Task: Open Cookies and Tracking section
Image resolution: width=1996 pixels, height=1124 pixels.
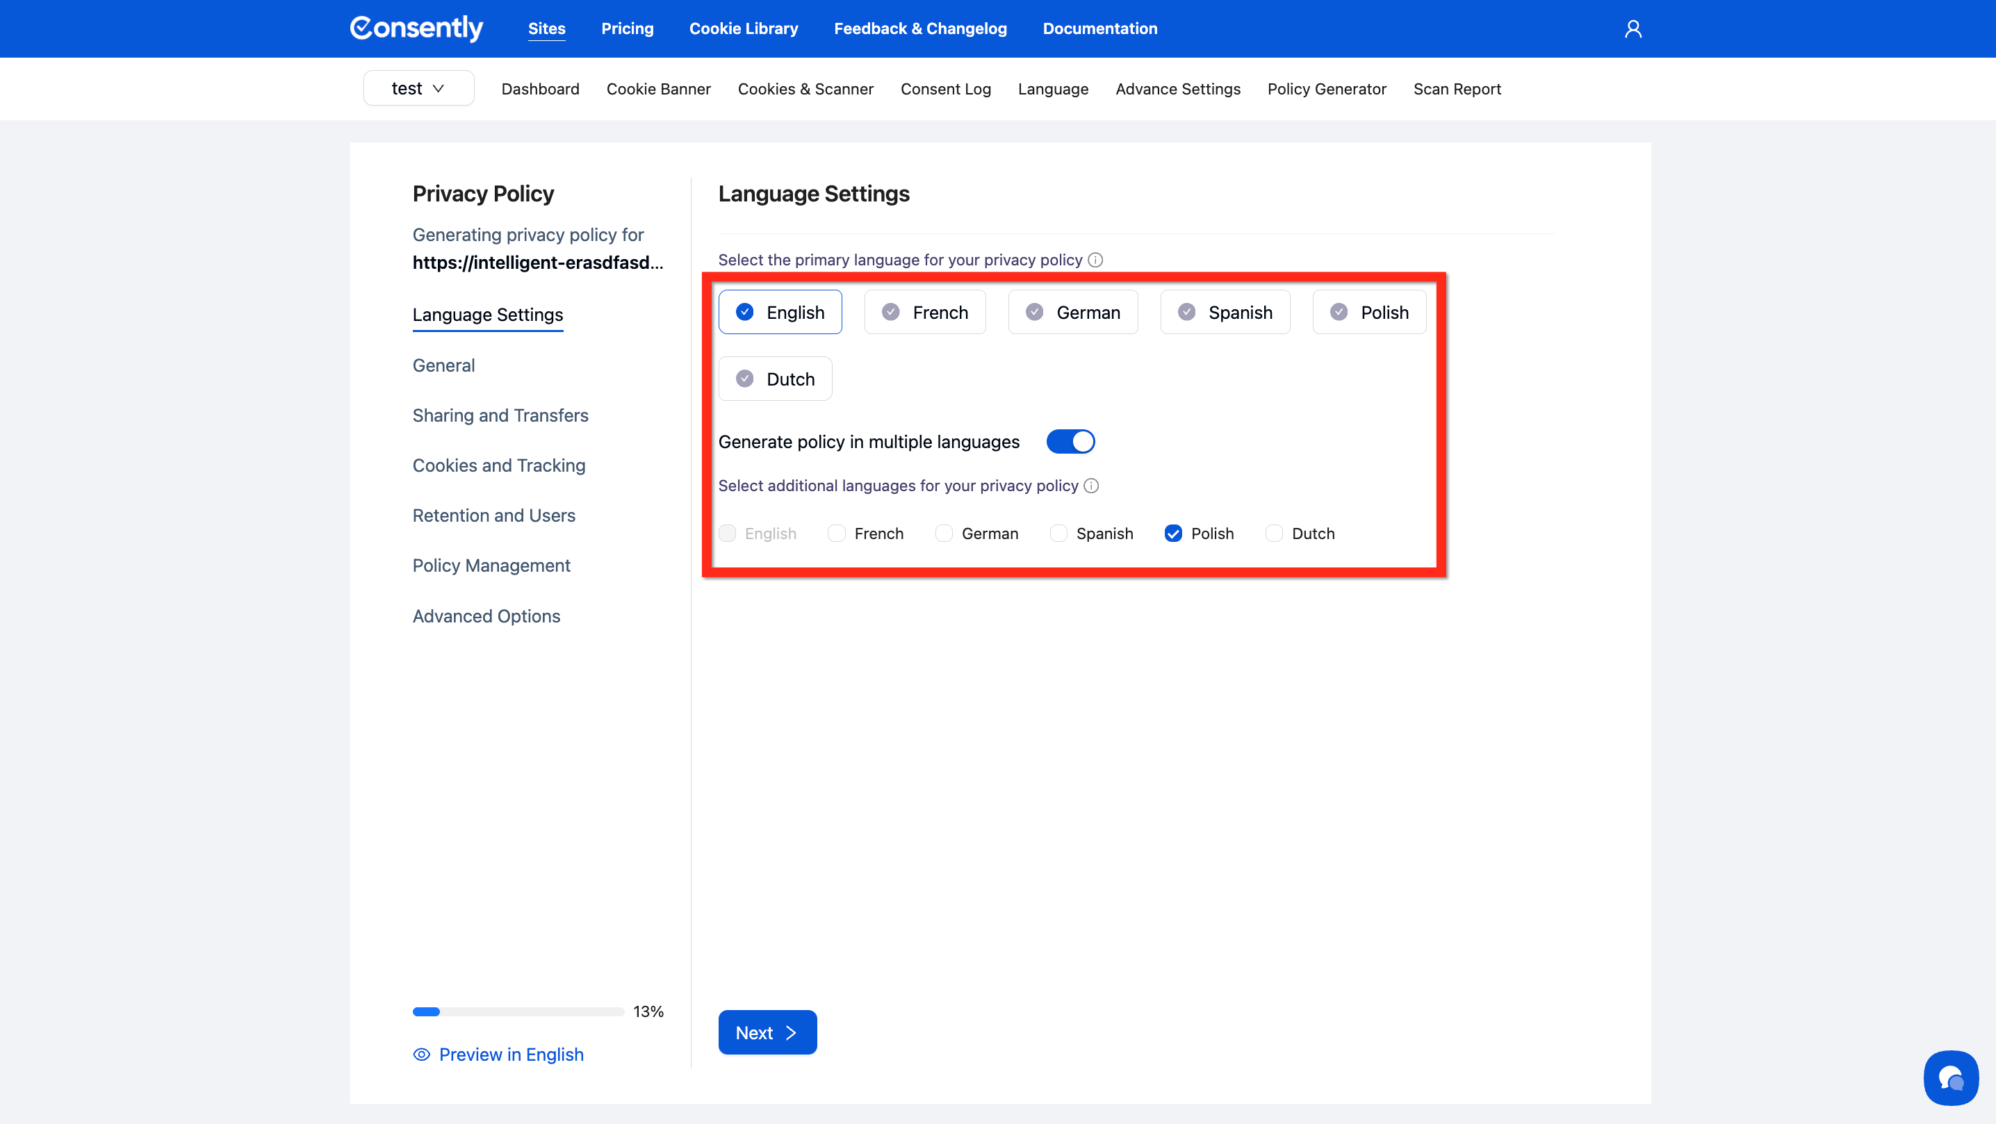Action: (x=498, y=465)
